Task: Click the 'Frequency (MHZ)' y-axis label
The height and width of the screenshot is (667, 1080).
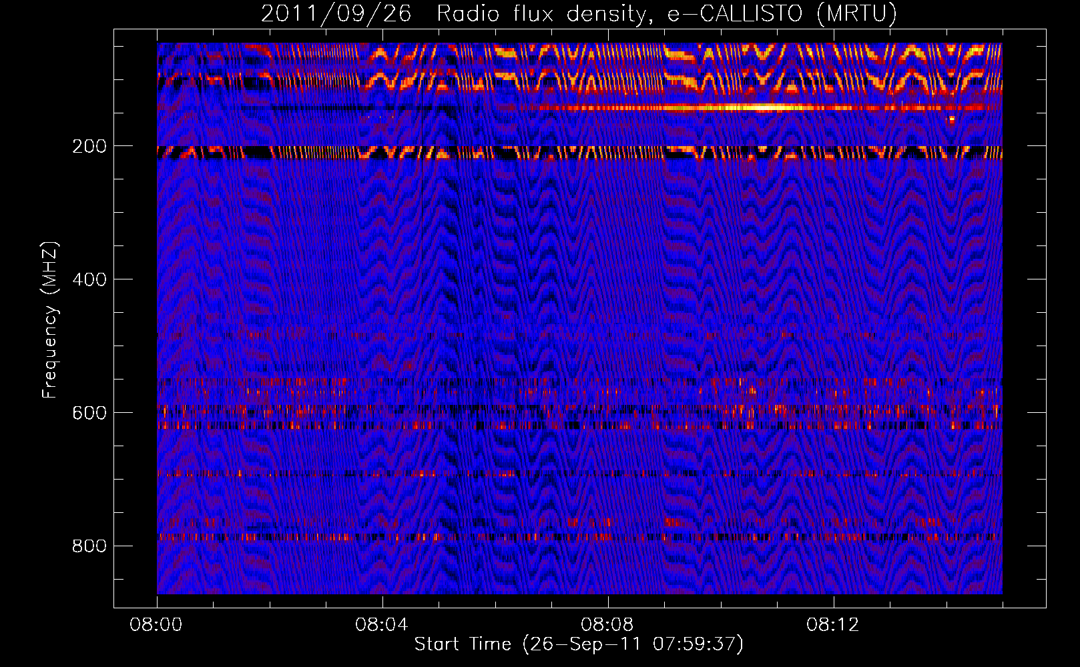Action: (x=50, y=320)
